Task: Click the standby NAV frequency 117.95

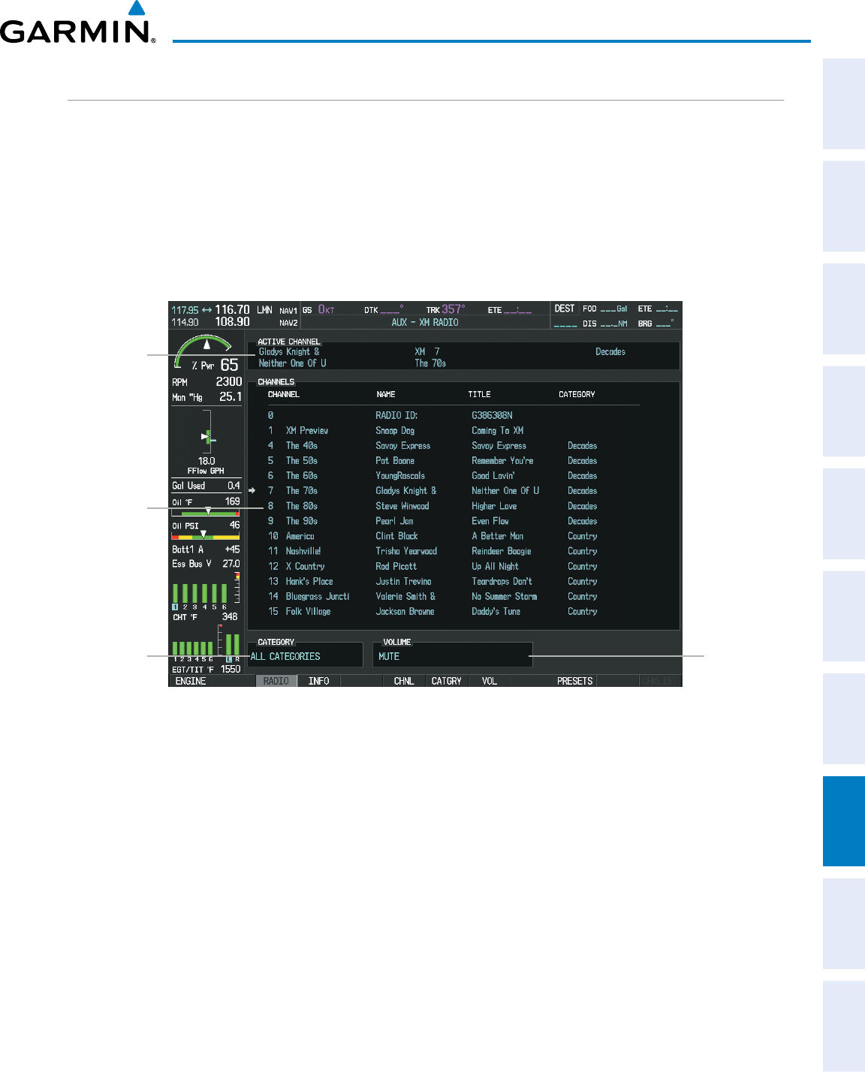Action: [185, 310]
